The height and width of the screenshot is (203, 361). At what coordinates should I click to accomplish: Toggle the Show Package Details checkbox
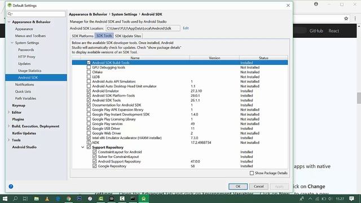252,173
